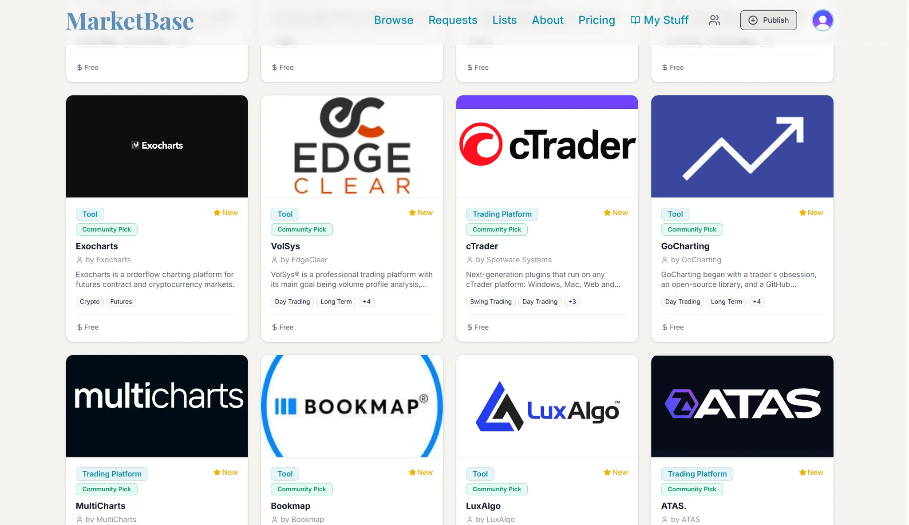Open the Lists navigation link
This screenshot has height=525, width=909.
pos(505,20)
